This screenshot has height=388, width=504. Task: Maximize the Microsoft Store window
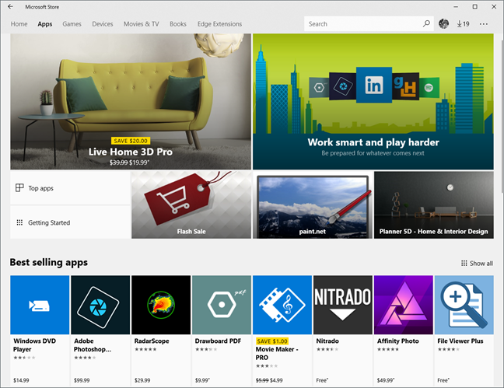[474, 7]
